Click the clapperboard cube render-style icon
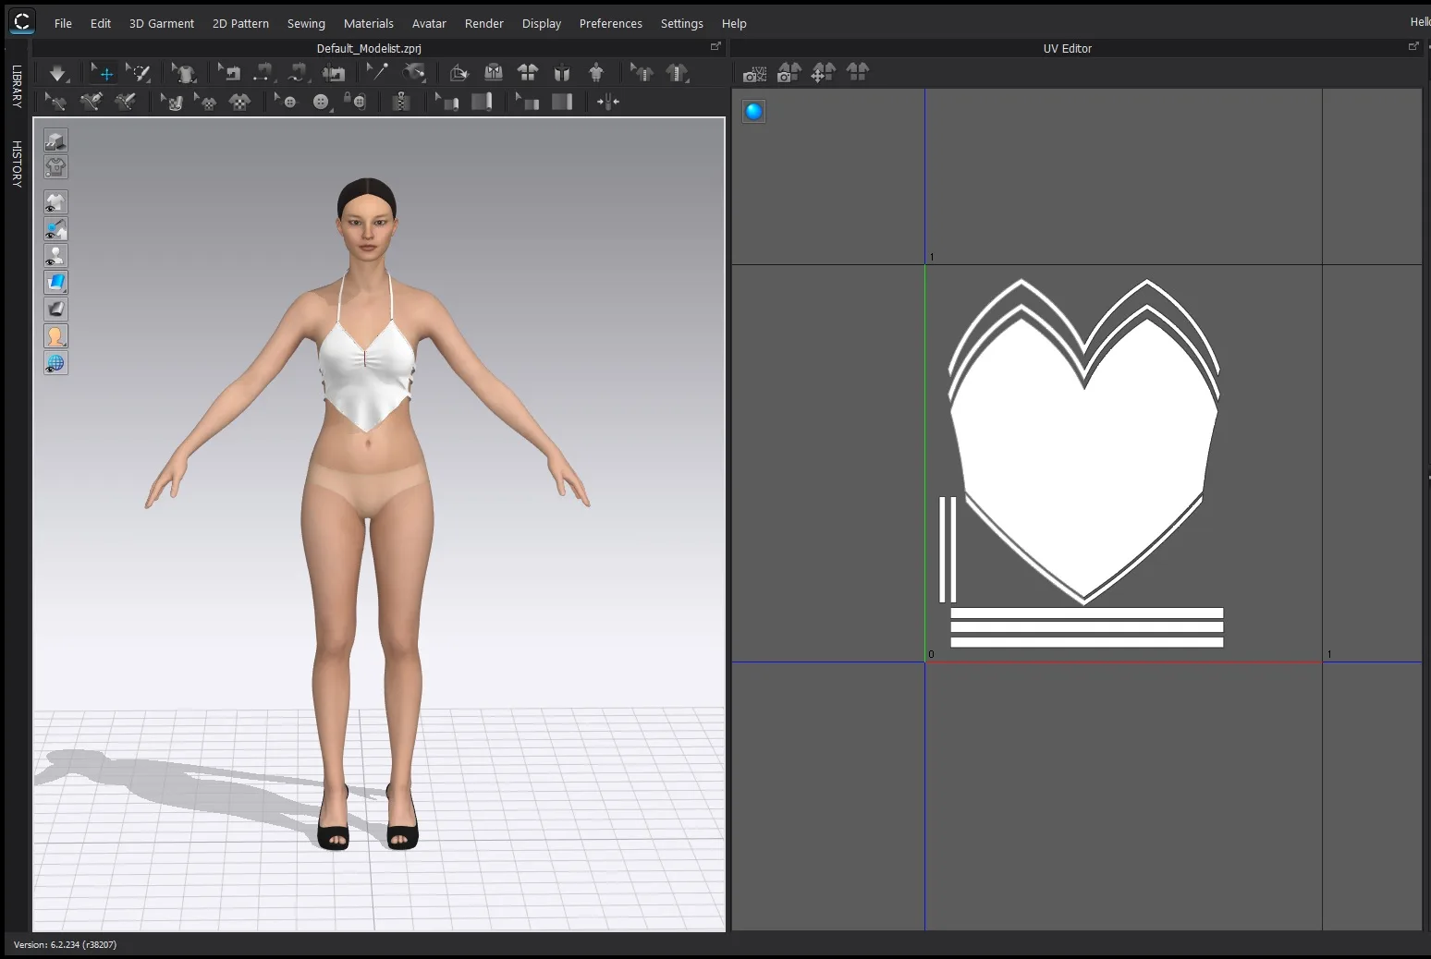 click(x=55, y=140)
